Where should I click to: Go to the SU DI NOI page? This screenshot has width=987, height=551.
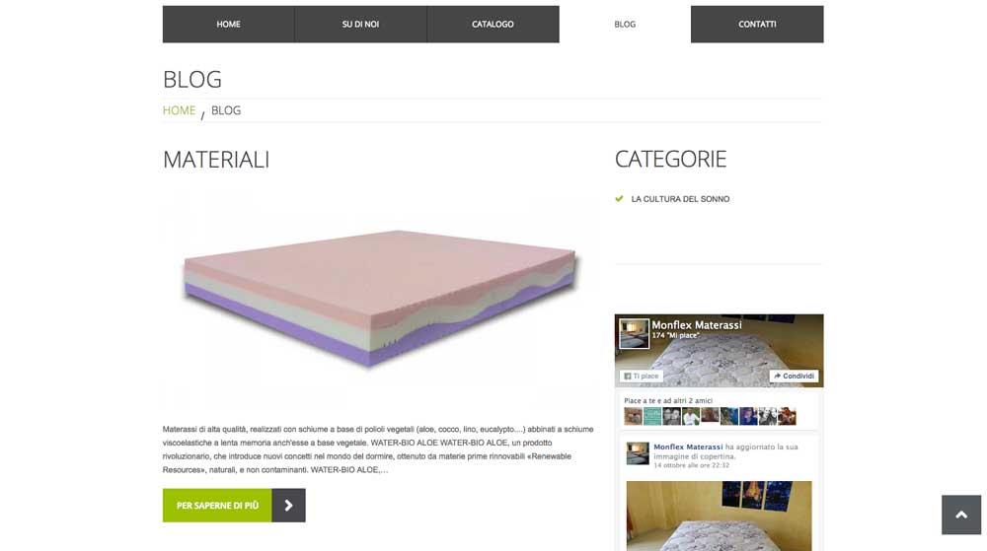pyautogui.click(x=360, y=25)
